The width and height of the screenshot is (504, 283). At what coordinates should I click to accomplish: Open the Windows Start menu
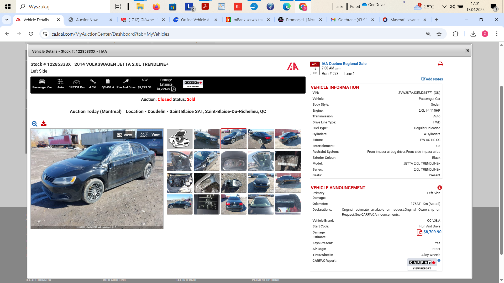click(8, 7)
